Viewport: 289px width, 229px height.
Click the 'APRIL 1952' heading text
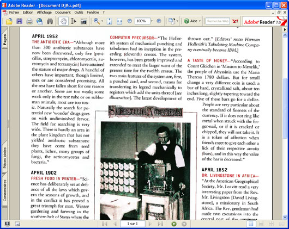pos(45,36)
